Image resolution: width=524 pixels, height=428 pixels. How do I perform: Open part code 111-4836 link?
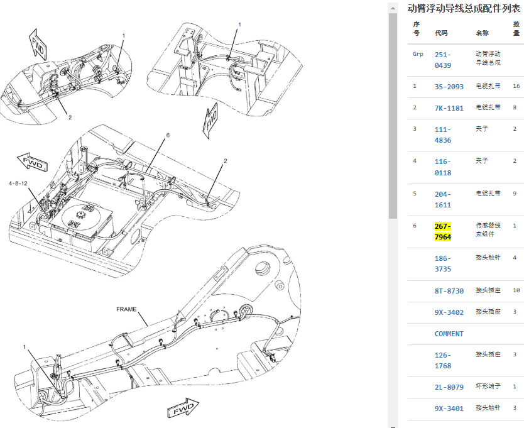pyautogui.click(x=443, y=134)
